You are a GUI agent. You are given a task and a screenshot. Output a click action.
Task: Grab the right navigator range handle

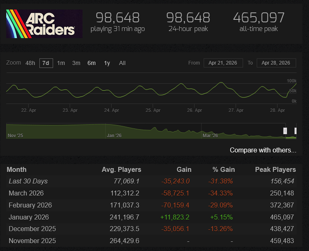[295, 131]
